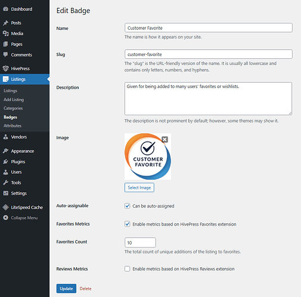
Task: Open the Categories submenu item
Action: [x=13, y=108]
